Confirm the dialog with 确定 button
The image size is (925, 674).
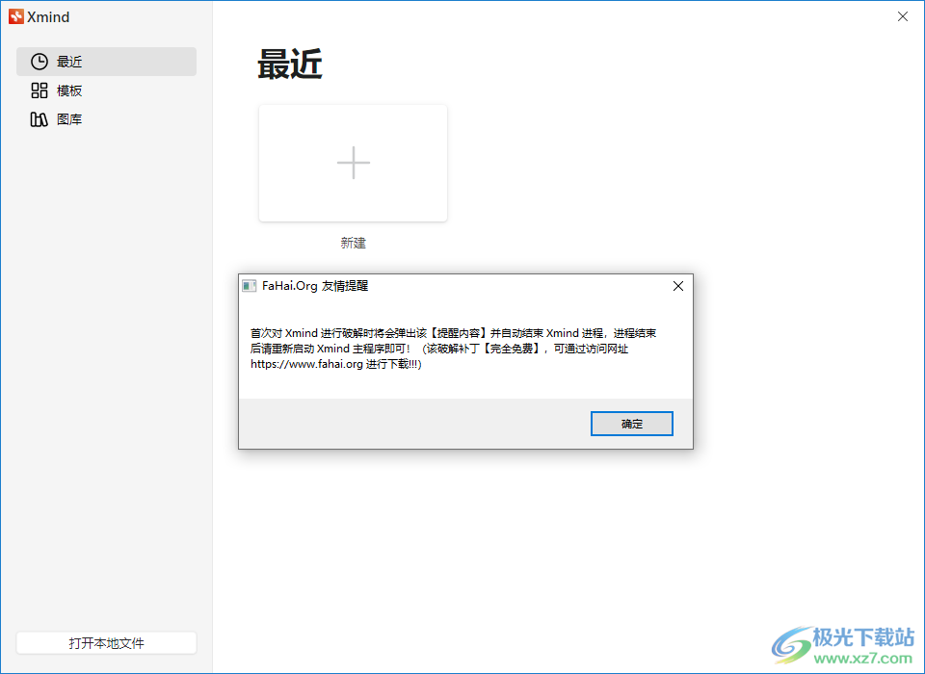632,424
